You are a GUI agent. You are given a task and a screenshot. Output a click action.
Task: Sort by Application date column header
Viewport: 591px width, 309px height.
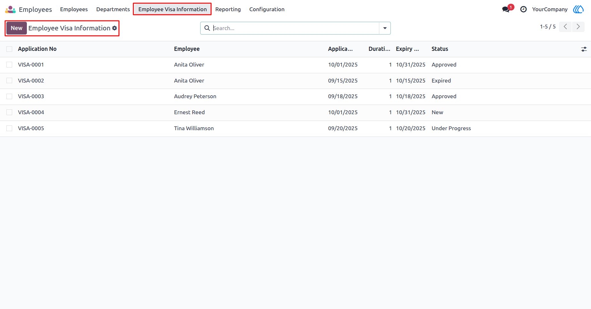coord(340,49)
